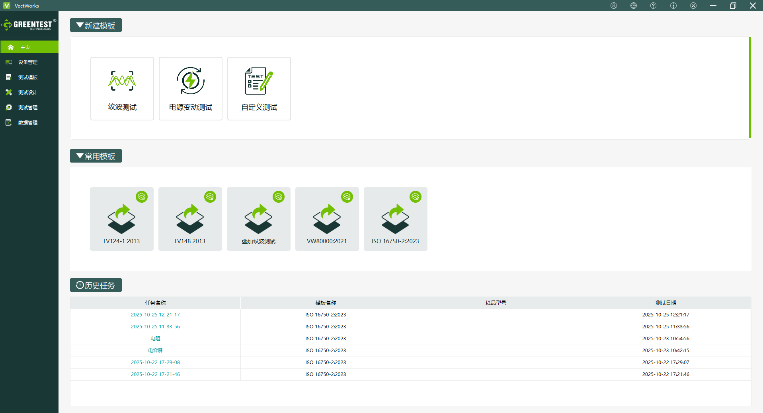Viewport: 763px width, 413px height.
Task: Open the 电容屏 history task
Action: (155, 351)
